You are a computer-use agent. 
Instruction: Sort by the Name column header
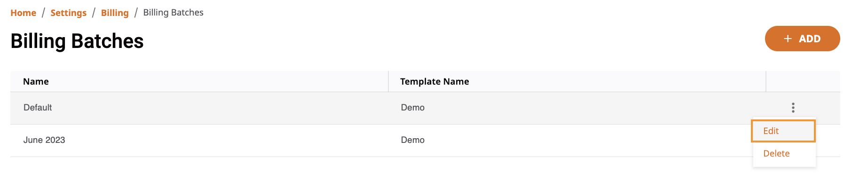point(36,81)
